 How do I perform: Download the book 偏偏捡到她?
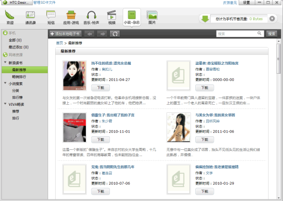click(205, 191)
